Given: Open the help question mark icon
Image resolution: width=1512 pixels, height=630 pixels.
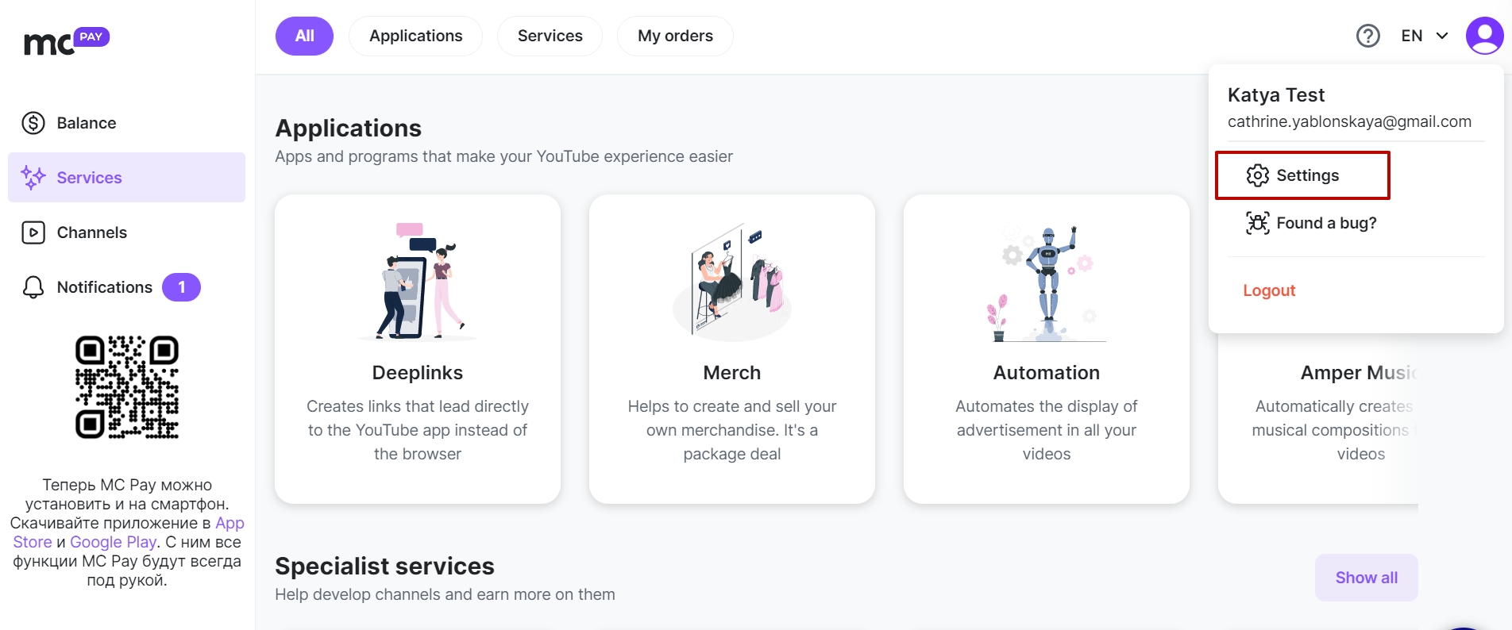Looking at the screenshot, I should coord(1367,36).
